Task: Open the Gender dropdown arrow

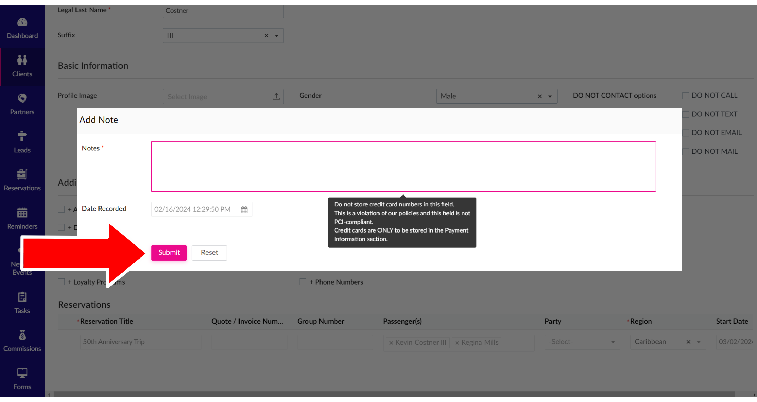Action: [x=550, y=97]
